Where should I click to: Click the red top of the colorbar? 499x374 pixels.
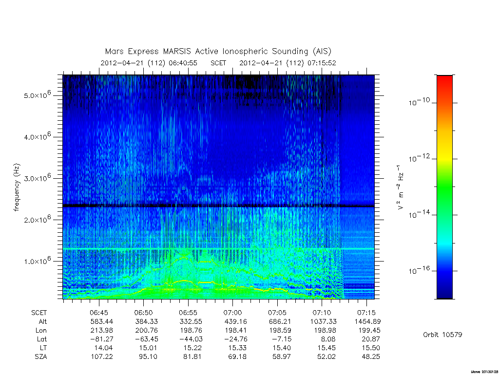coord(444,80)
